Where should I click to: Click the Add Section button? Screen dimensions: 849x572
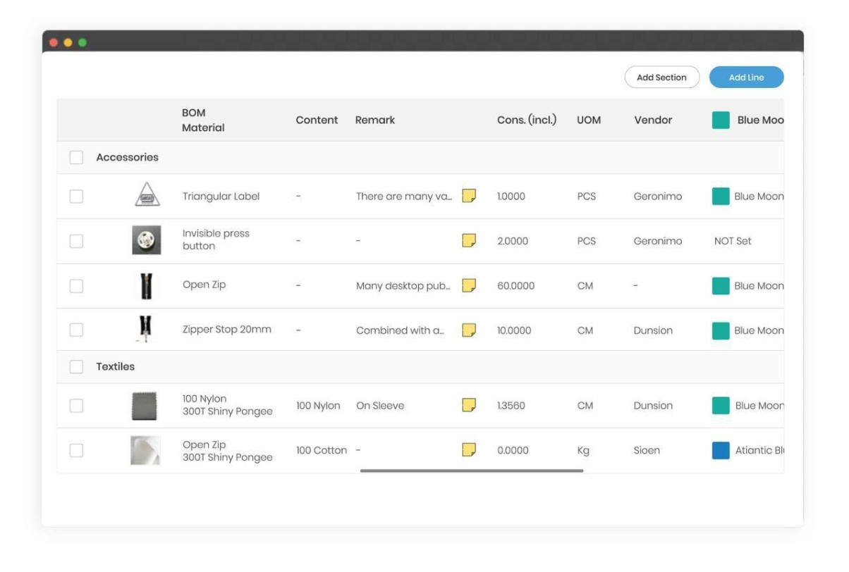pyautogui.click(x=661, y=77)
